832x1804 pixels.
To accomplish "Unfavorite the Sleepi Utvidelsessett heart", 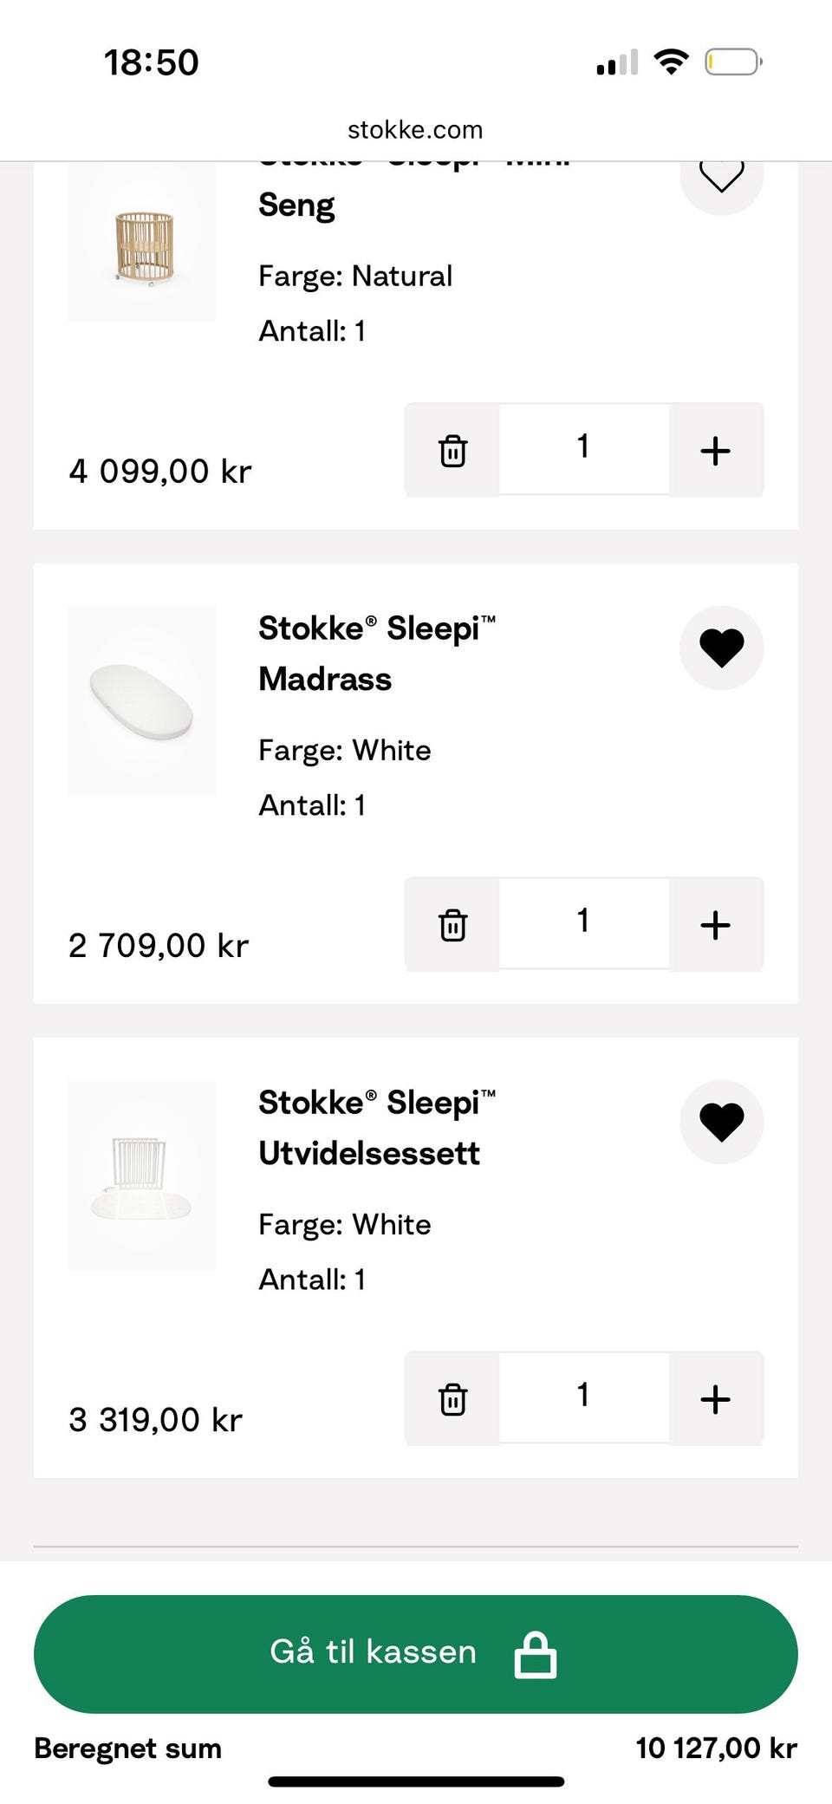I will click(x=721, y=1122).
